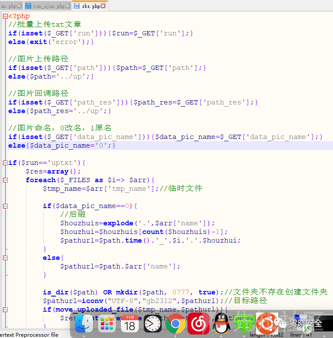This screenshot has width=333, height=338.
Task: Click the line else{exit('error');}
Action: pyautogui.click(x=51, y=42)
